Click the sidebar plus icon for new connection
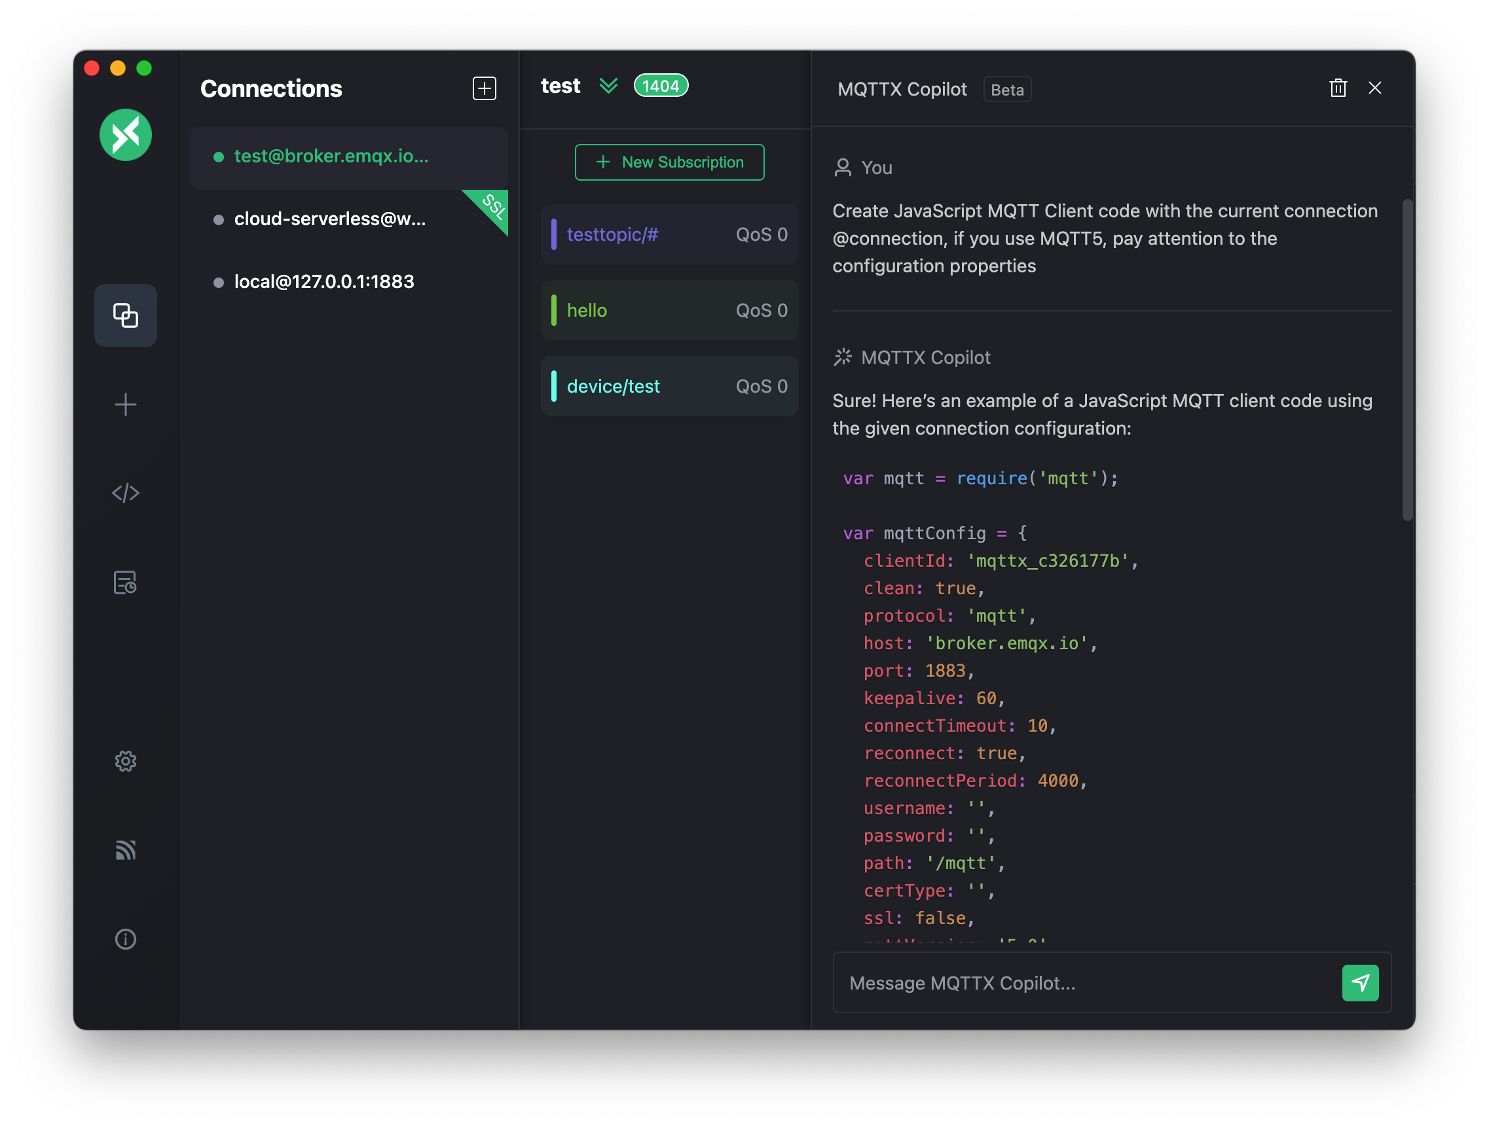 (x=125, y=404)
